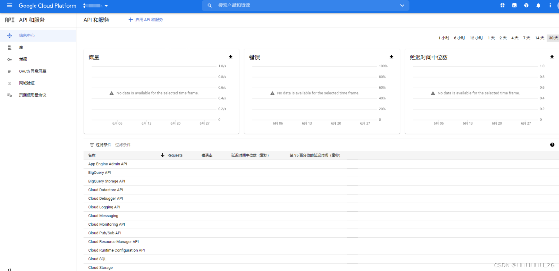Open the project selector dropdown
Screen dimensions: 559x271
(x=96, y=6)
